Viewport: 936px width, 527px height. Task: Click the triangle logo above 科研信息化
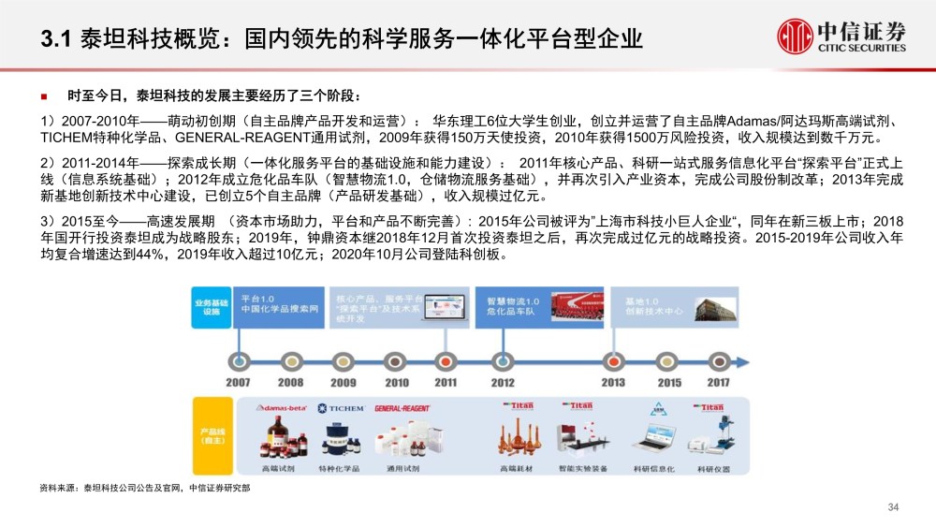658,409
